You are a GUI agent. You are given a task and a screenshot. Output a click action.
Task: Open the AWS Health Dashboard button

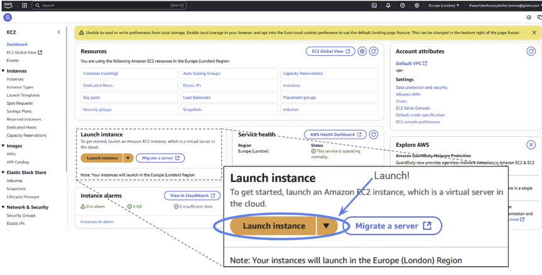tap(335, 134)
